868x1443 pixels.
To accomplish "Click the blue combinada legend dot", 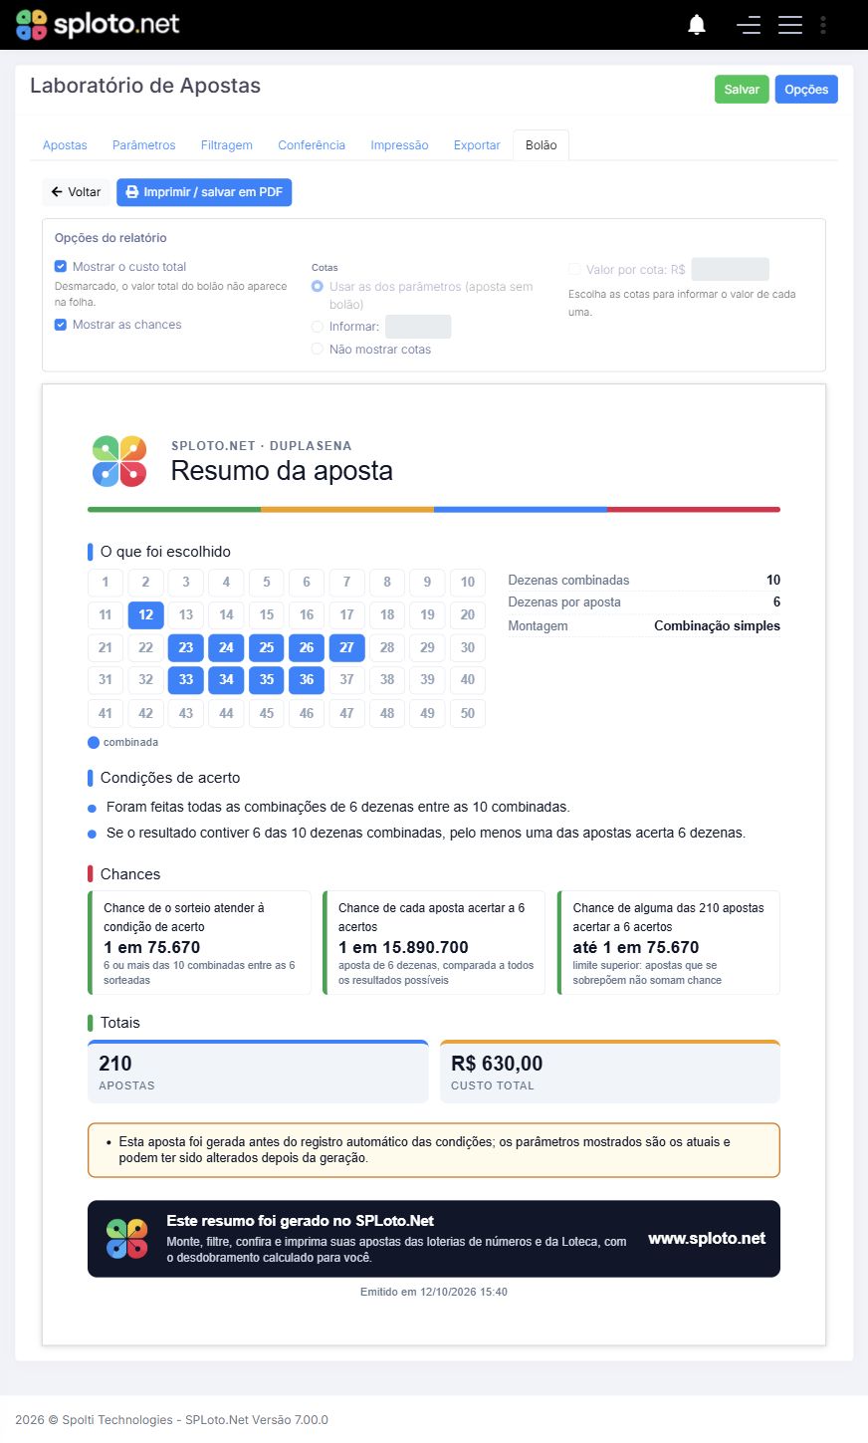I will (94, 742).
